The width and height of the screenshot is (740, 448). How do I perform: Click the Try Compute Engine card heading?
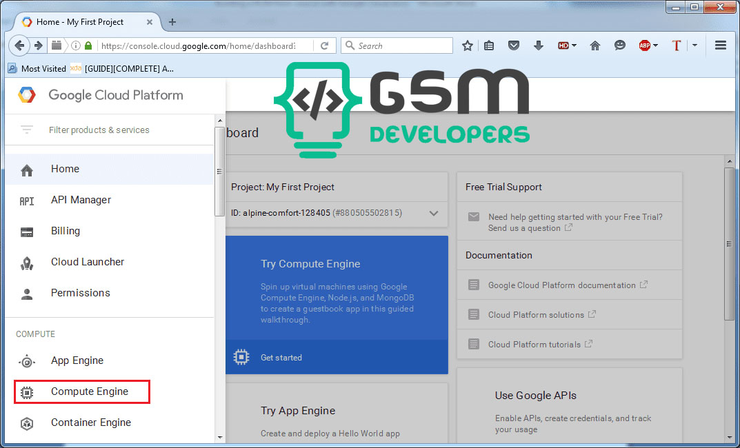(310, 264)
